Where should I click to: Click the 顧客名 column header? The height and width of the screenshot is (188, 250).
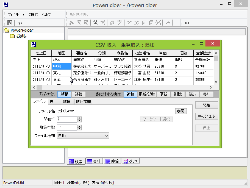pos(82,53)
